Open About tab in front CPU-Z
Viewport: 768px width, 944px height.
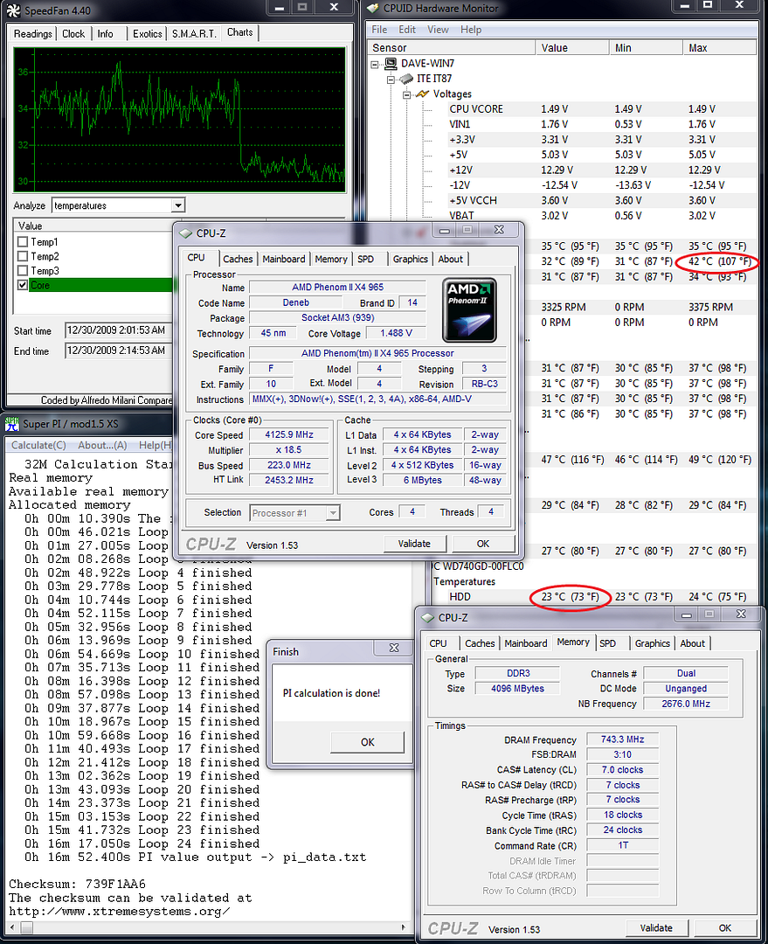point(451,259)
